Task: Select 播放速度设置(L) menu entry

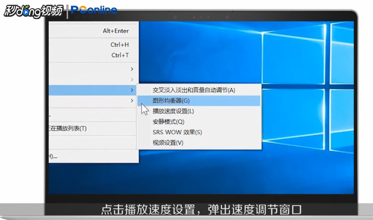Action: coord(199,112)
